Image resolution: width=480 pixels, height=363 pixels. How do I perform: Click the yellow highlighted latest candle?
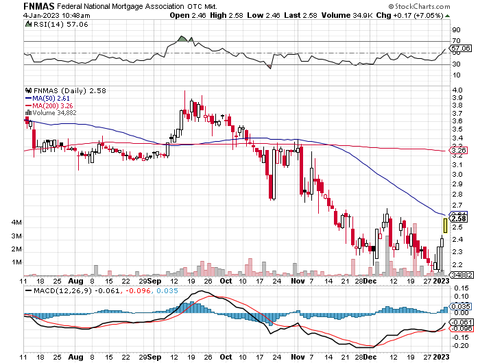click(445, 226)
